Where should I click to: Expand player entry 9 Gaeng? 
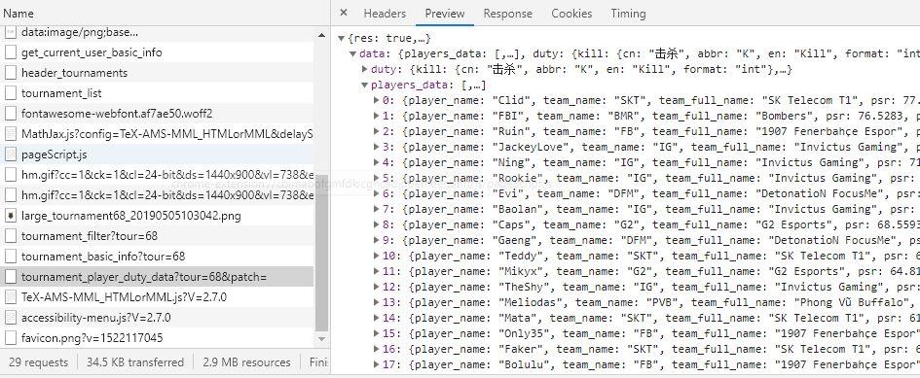pyautogui.click(x=376, y=240)
